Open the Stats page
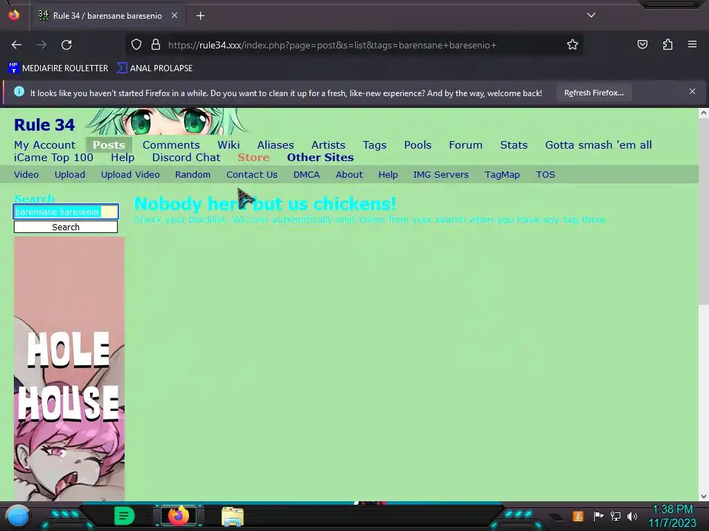 point(514,145)
